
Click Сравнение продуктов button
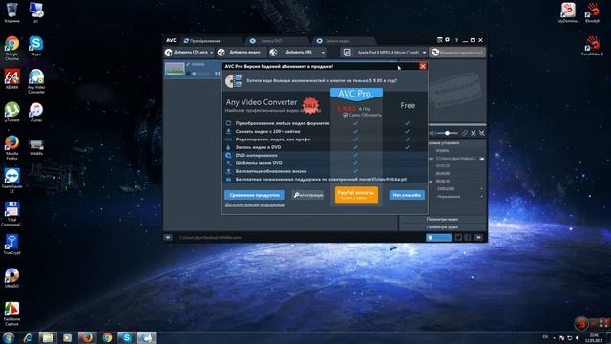(255, 195)
